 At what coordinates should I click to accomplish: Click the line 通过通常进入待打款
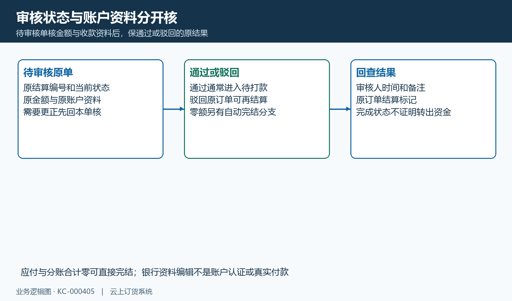(228, 88)
